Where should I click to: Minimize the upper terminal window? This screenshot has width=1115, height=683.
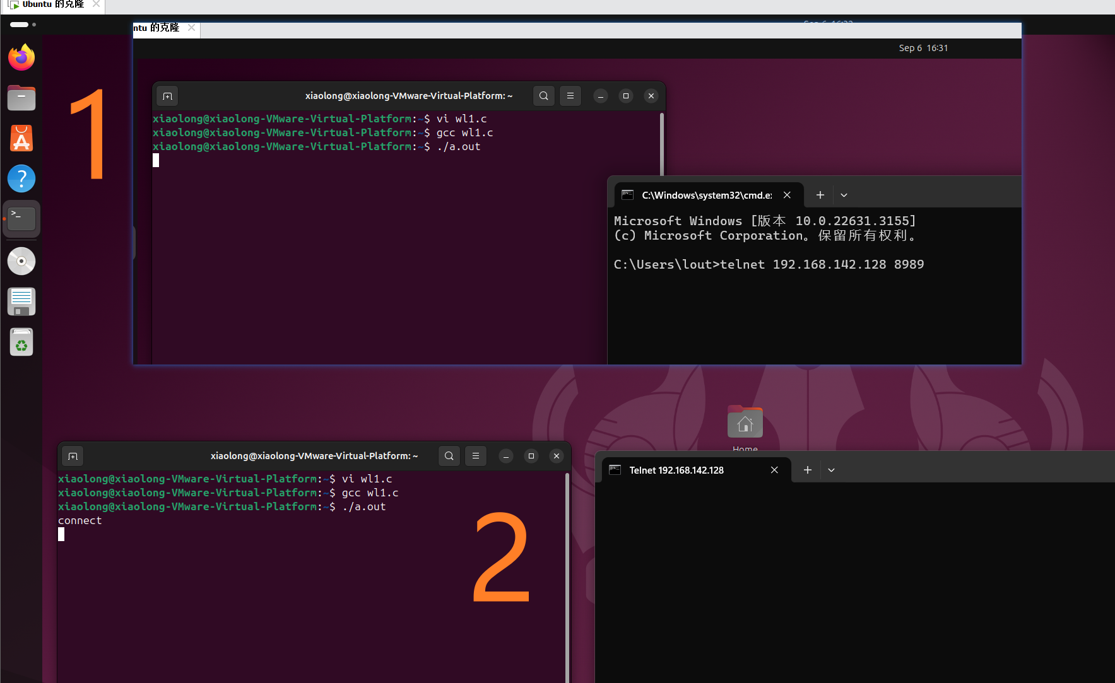click(x=601, y=96)
